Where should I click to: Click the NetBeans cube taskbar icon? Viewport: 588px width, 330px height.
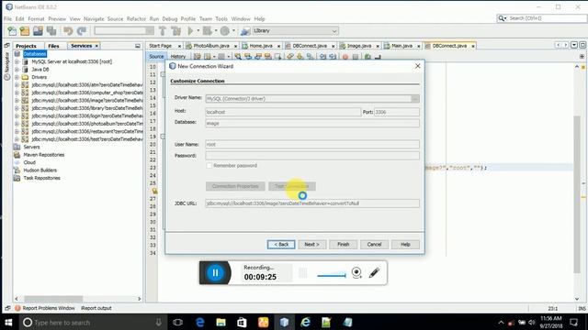click(x=284, y=322)
